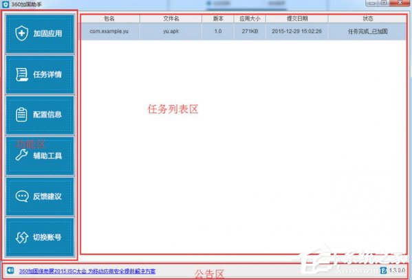Click the 应用大小 column header
412x280 pixels.
pos(250,19)
